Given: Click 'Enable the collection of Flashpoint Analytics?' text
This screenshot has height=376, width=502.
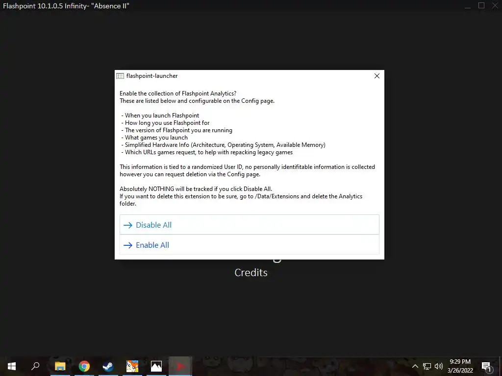Looking at the screenshot, I should click(178, 94).
